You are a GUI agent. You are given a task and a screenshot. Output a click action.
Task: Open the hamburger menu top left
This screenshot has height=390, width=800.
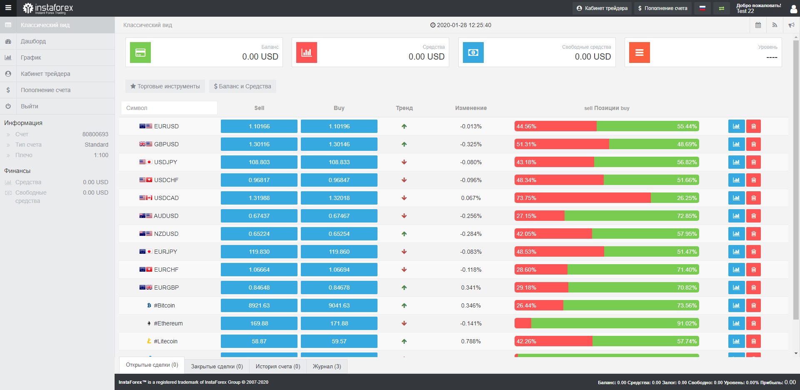coord(8,8)
